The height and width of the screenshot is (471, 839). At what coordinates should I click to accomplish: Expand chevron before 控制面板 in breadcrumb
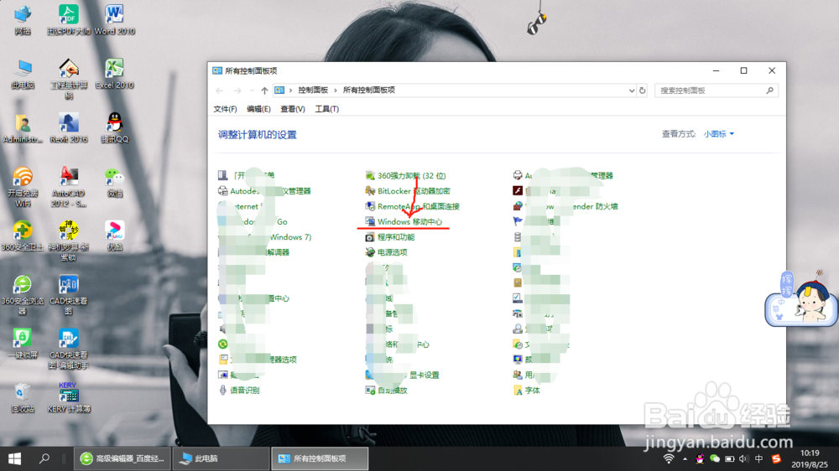click(x=290, y=91)
